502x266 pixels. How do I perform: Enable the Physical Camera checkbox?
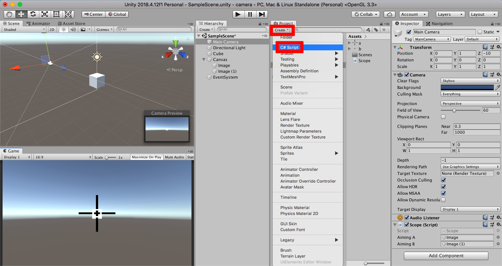click(443, 117)
